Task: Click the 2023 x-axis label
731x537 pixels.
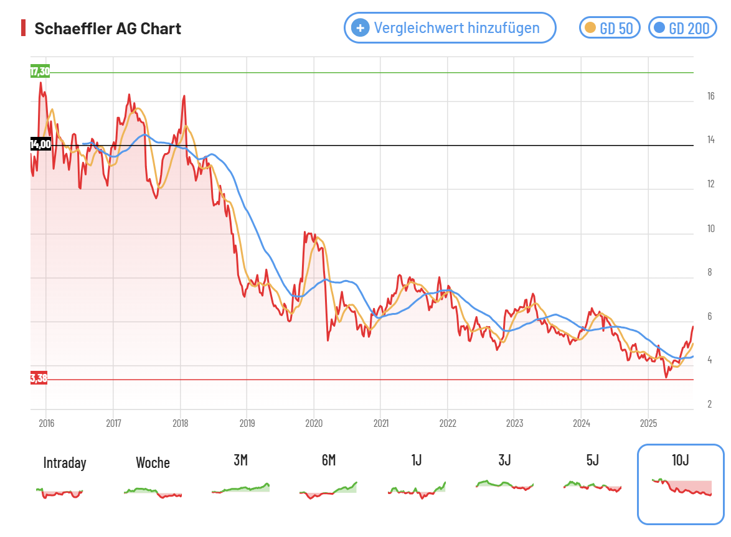Action: coord(515,423)
